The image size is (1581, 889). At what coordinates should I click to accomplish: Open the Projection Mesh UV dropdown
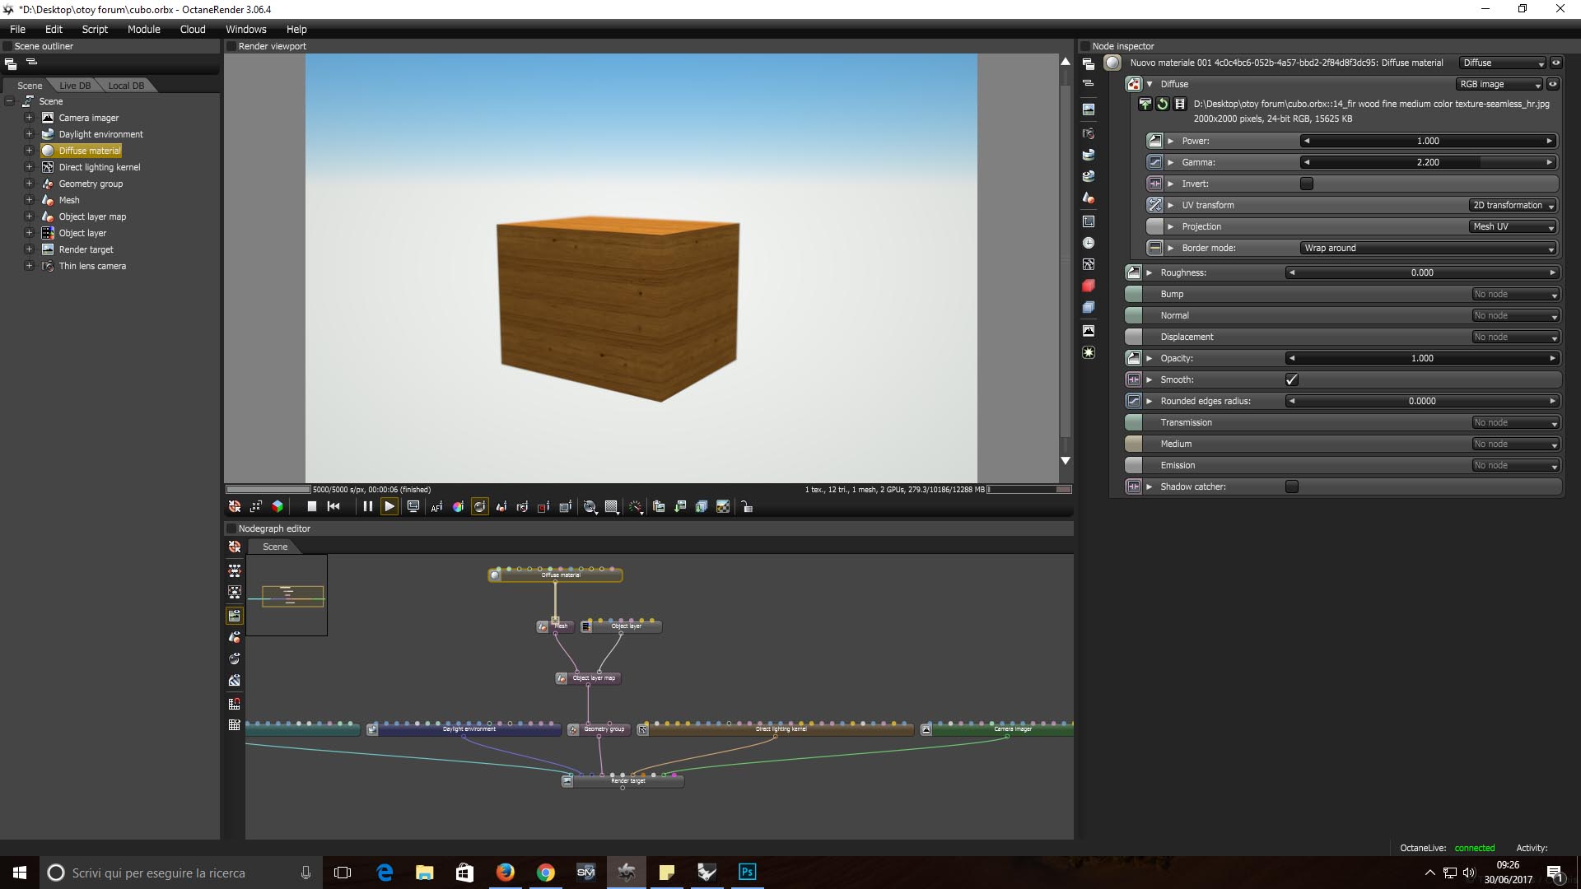(1513, 226)
